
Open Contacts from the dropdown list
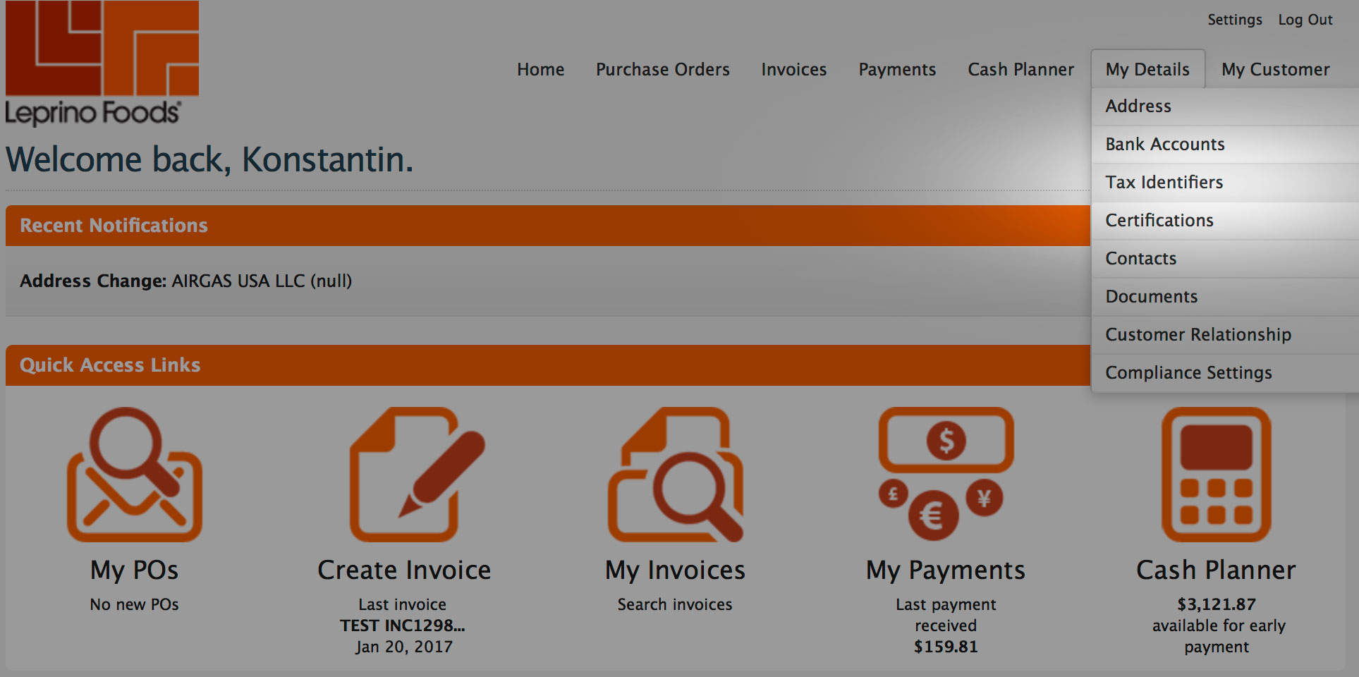pyautogui.click(x=1225, y=259)
